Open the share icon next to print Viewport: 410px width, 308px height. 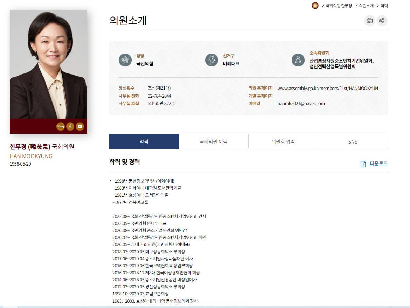[382, 21]
